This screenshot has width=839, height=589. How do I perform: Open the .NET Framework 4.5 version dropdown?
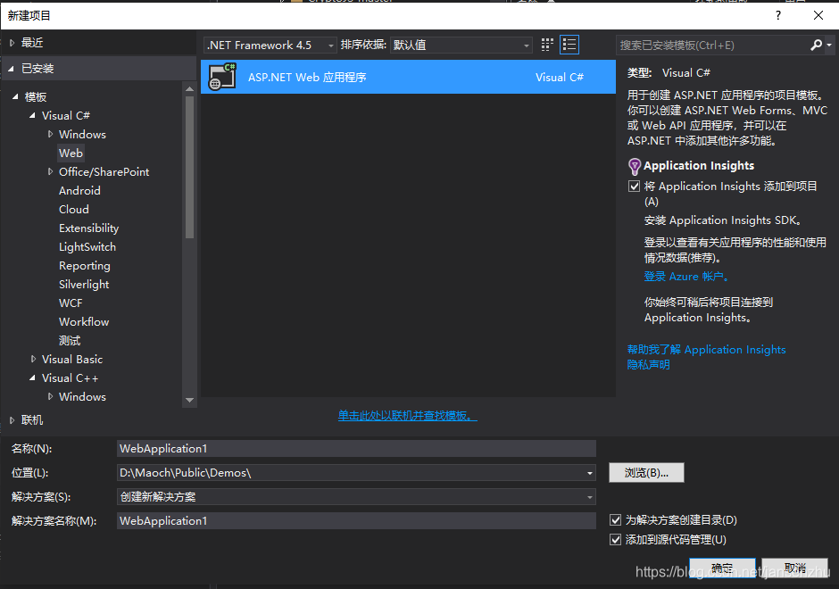point(270,45)
